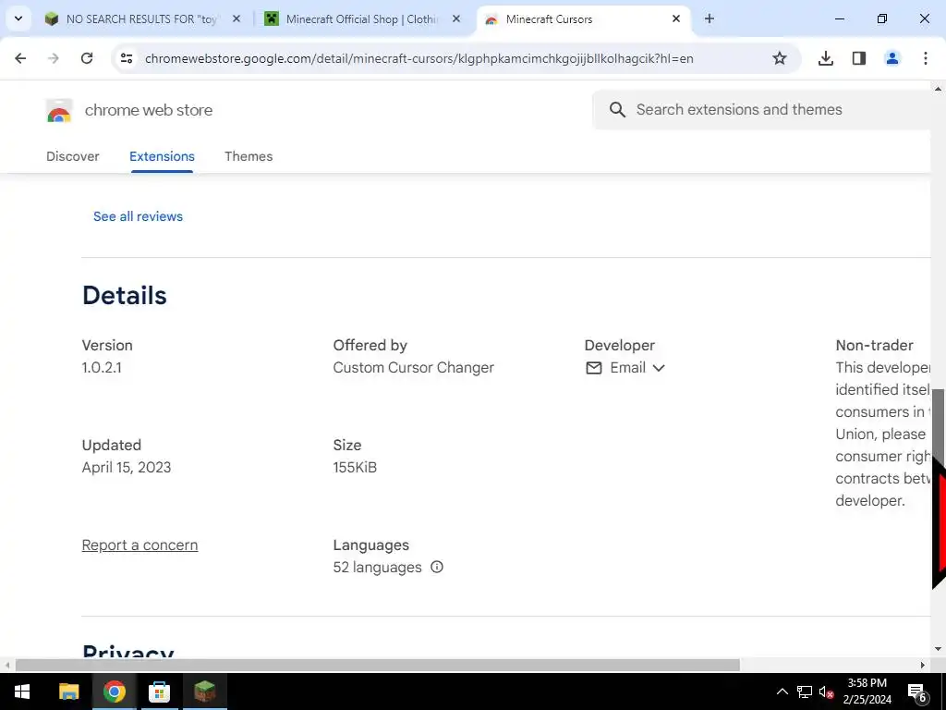This screenshot has width=946, height=710.
Task: Open File Explorer from taskbar
Action: pyautogui.click(x=68, y=692)
